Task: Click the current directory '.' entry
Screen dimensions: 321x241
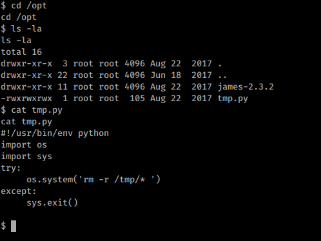Action: point(220,65)
